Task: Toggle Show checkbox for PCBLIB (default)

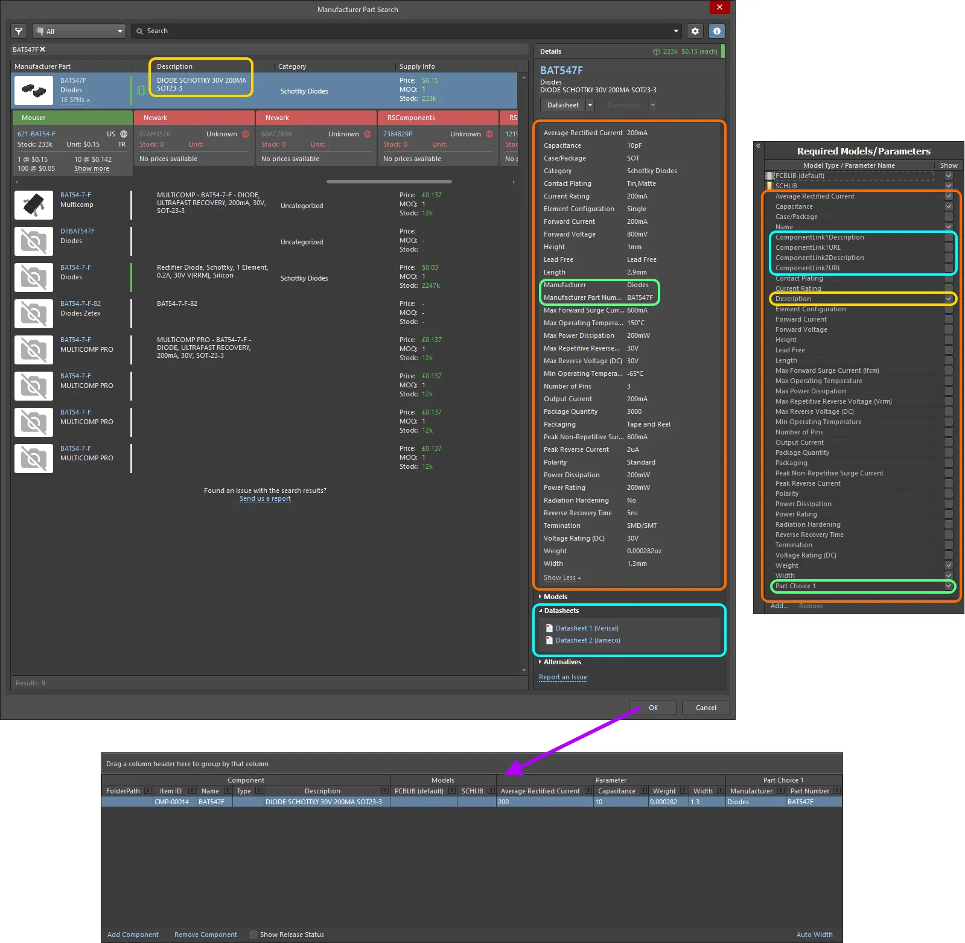Action: point(949,176)
